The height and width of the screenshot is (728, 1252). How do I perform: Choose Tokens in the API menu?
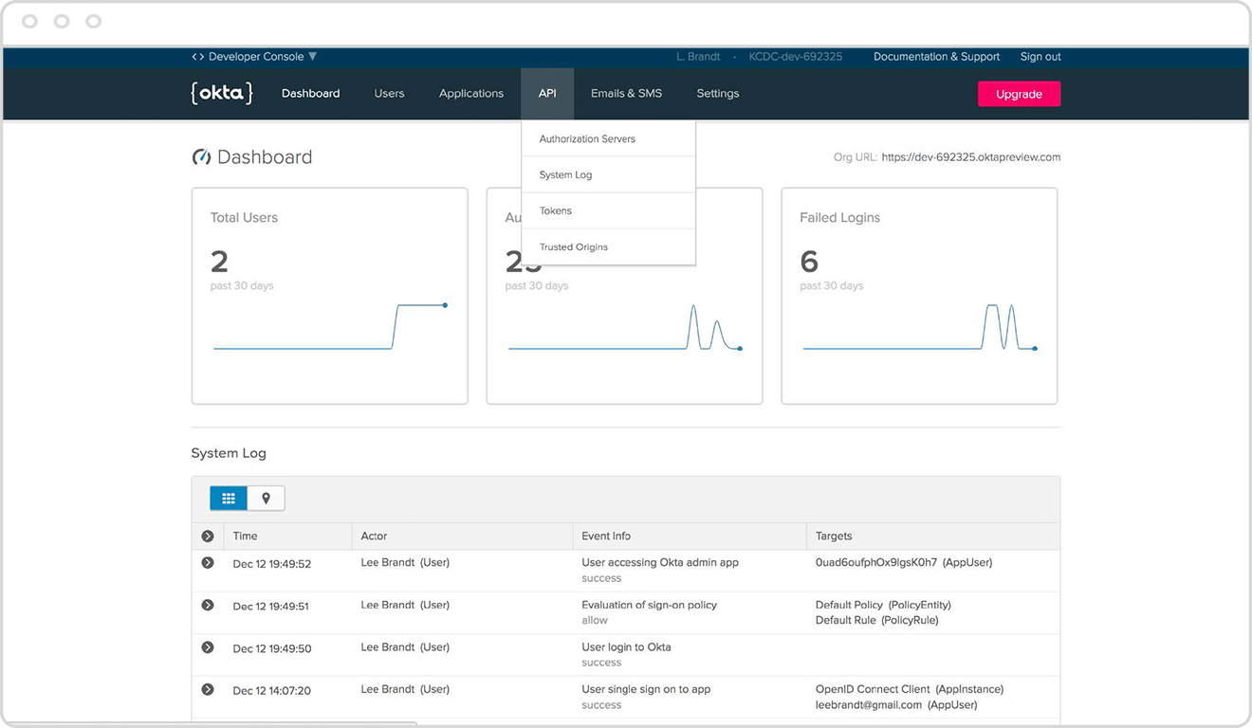[x=556, y=211]
